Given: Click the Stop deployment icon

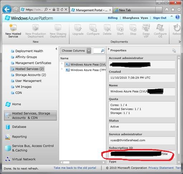Looking at the screenshot, I should 133,28.
